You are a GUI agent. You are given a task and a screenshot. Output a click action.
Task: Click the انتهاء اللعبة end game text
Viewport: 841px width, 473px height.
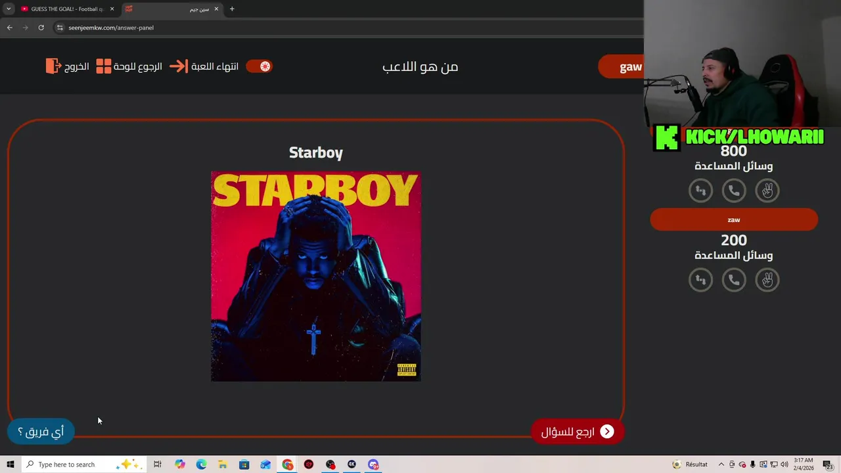pos(215,66)
